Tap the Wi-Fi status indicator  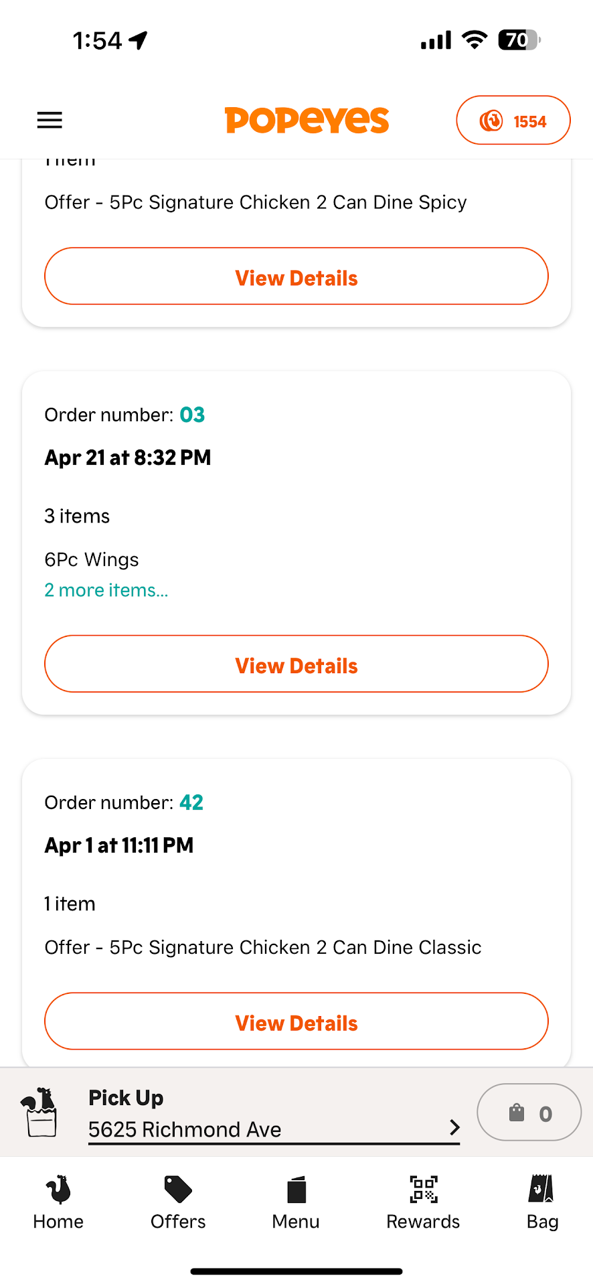click(475, 40)
